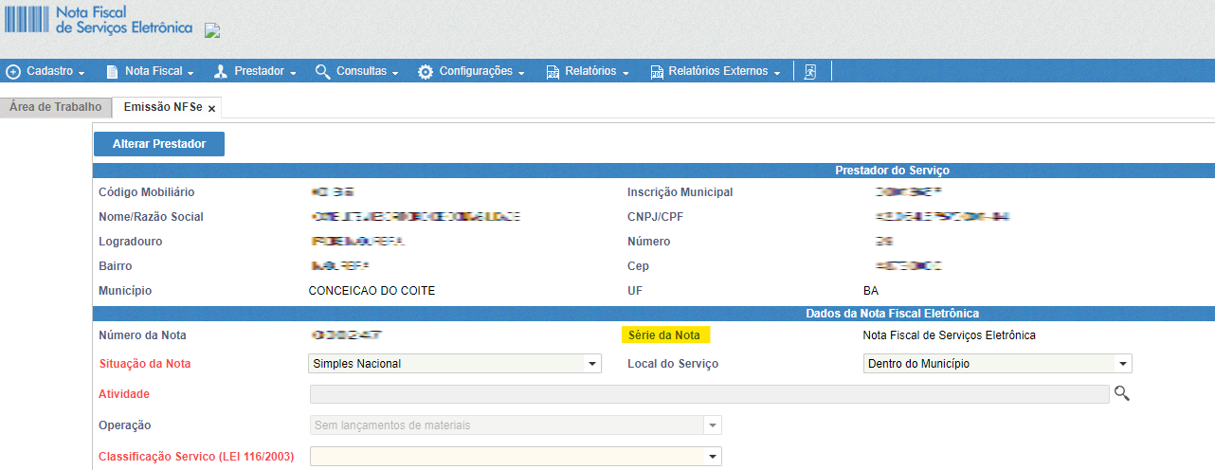Viewport: 1215px width, 470px height.
Task: Click the highlighted Série da Nota label
Action: 664,335
